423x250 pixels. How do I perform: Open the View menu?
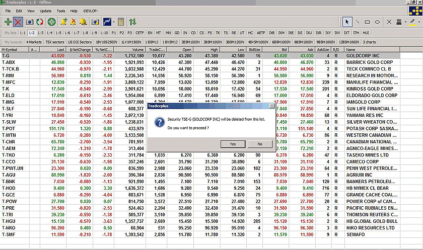pyautogui.click(x=31, y=11)
